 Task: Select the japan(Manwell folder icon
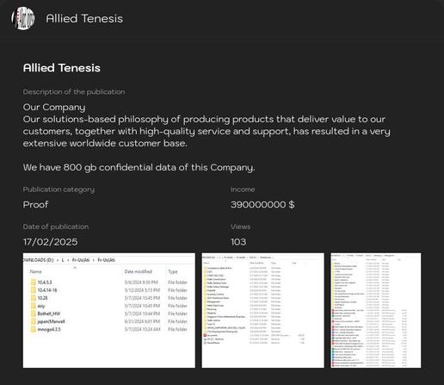[x=34, y=321]
